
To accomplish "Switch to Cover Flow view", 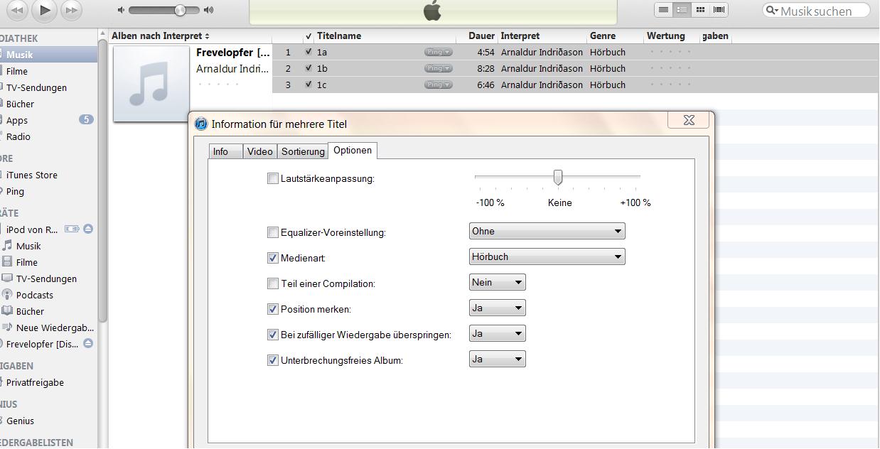I will [719, 9].
